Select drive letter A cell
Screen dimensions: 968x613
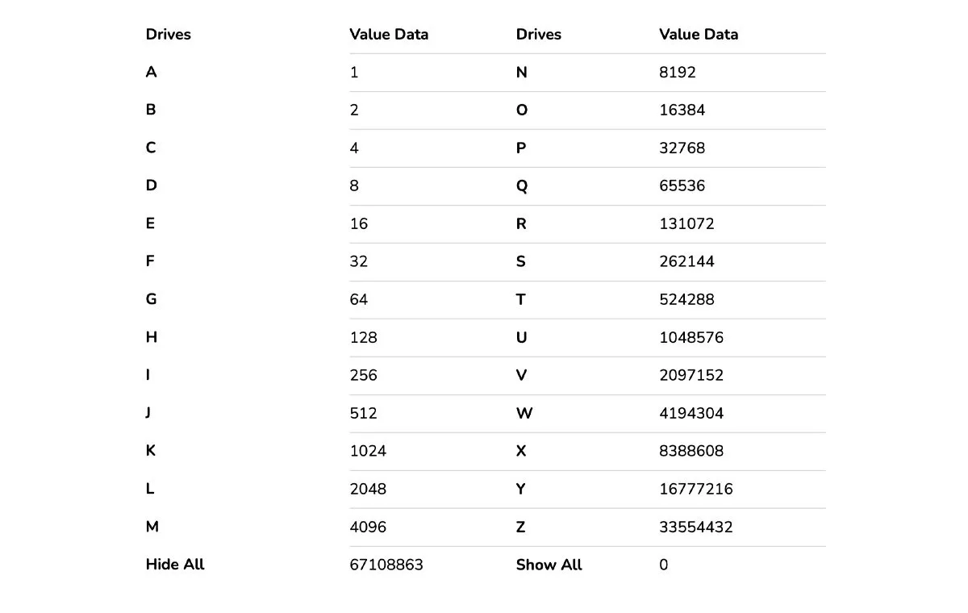[151, 73]
